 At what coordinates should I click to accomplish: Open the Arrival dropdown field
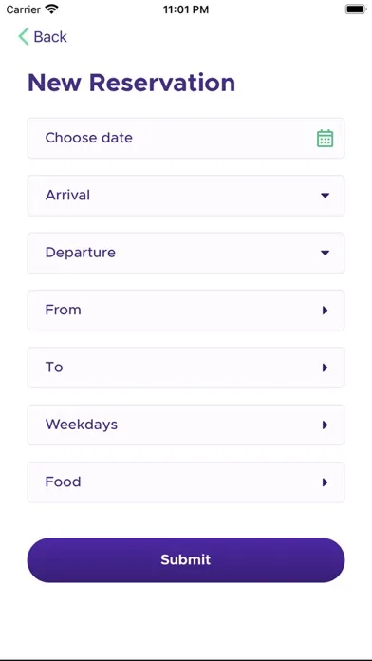tap(186, 196)
